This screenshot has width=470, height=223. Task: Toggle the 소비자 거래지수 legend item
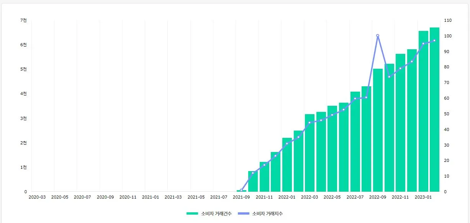click(260, 214)
